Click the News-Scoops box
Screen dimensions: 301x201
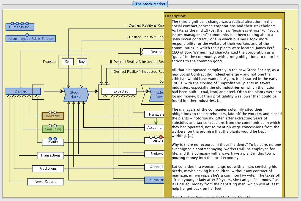(45, 182)
